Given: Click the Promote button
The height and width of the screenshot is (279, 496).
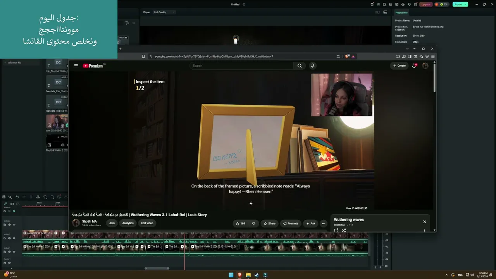Looking at the screenshot, I should (x=291, y=224).
